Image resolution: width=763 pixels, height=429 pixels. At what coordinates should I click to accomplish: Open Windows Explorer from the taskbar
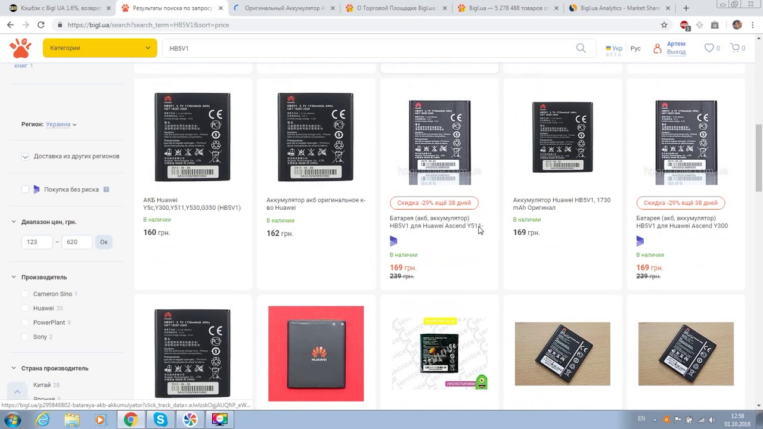tap(72, 420)
